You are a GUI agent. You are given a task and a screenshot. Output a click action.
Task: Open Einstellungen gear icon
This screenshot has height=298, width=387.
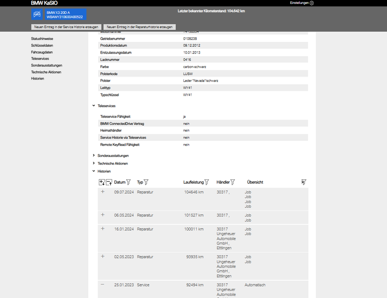[x=311, y=3]
